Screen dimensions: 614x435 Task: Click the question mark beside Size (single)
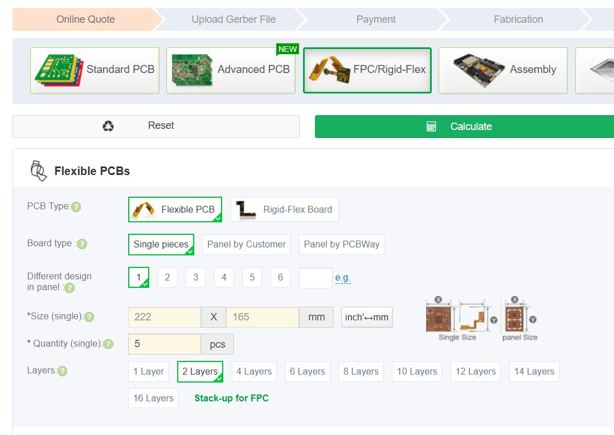tap(89, 317)
